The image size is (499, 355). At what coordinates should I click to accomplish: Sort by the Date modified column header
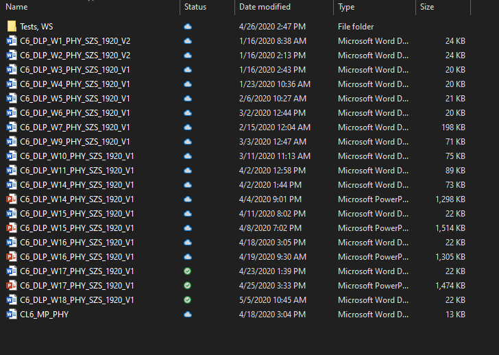(x=265, y=7)
